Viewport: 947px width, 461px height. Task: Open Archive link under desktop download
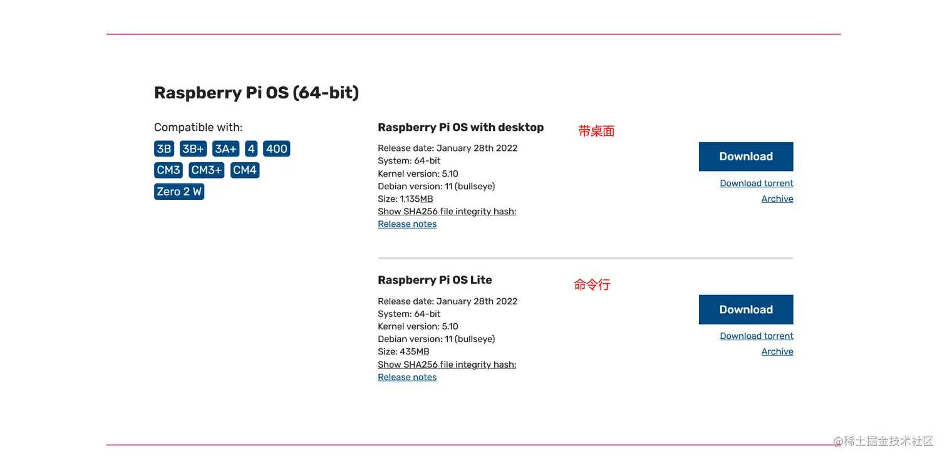click(x=777, y=199)
